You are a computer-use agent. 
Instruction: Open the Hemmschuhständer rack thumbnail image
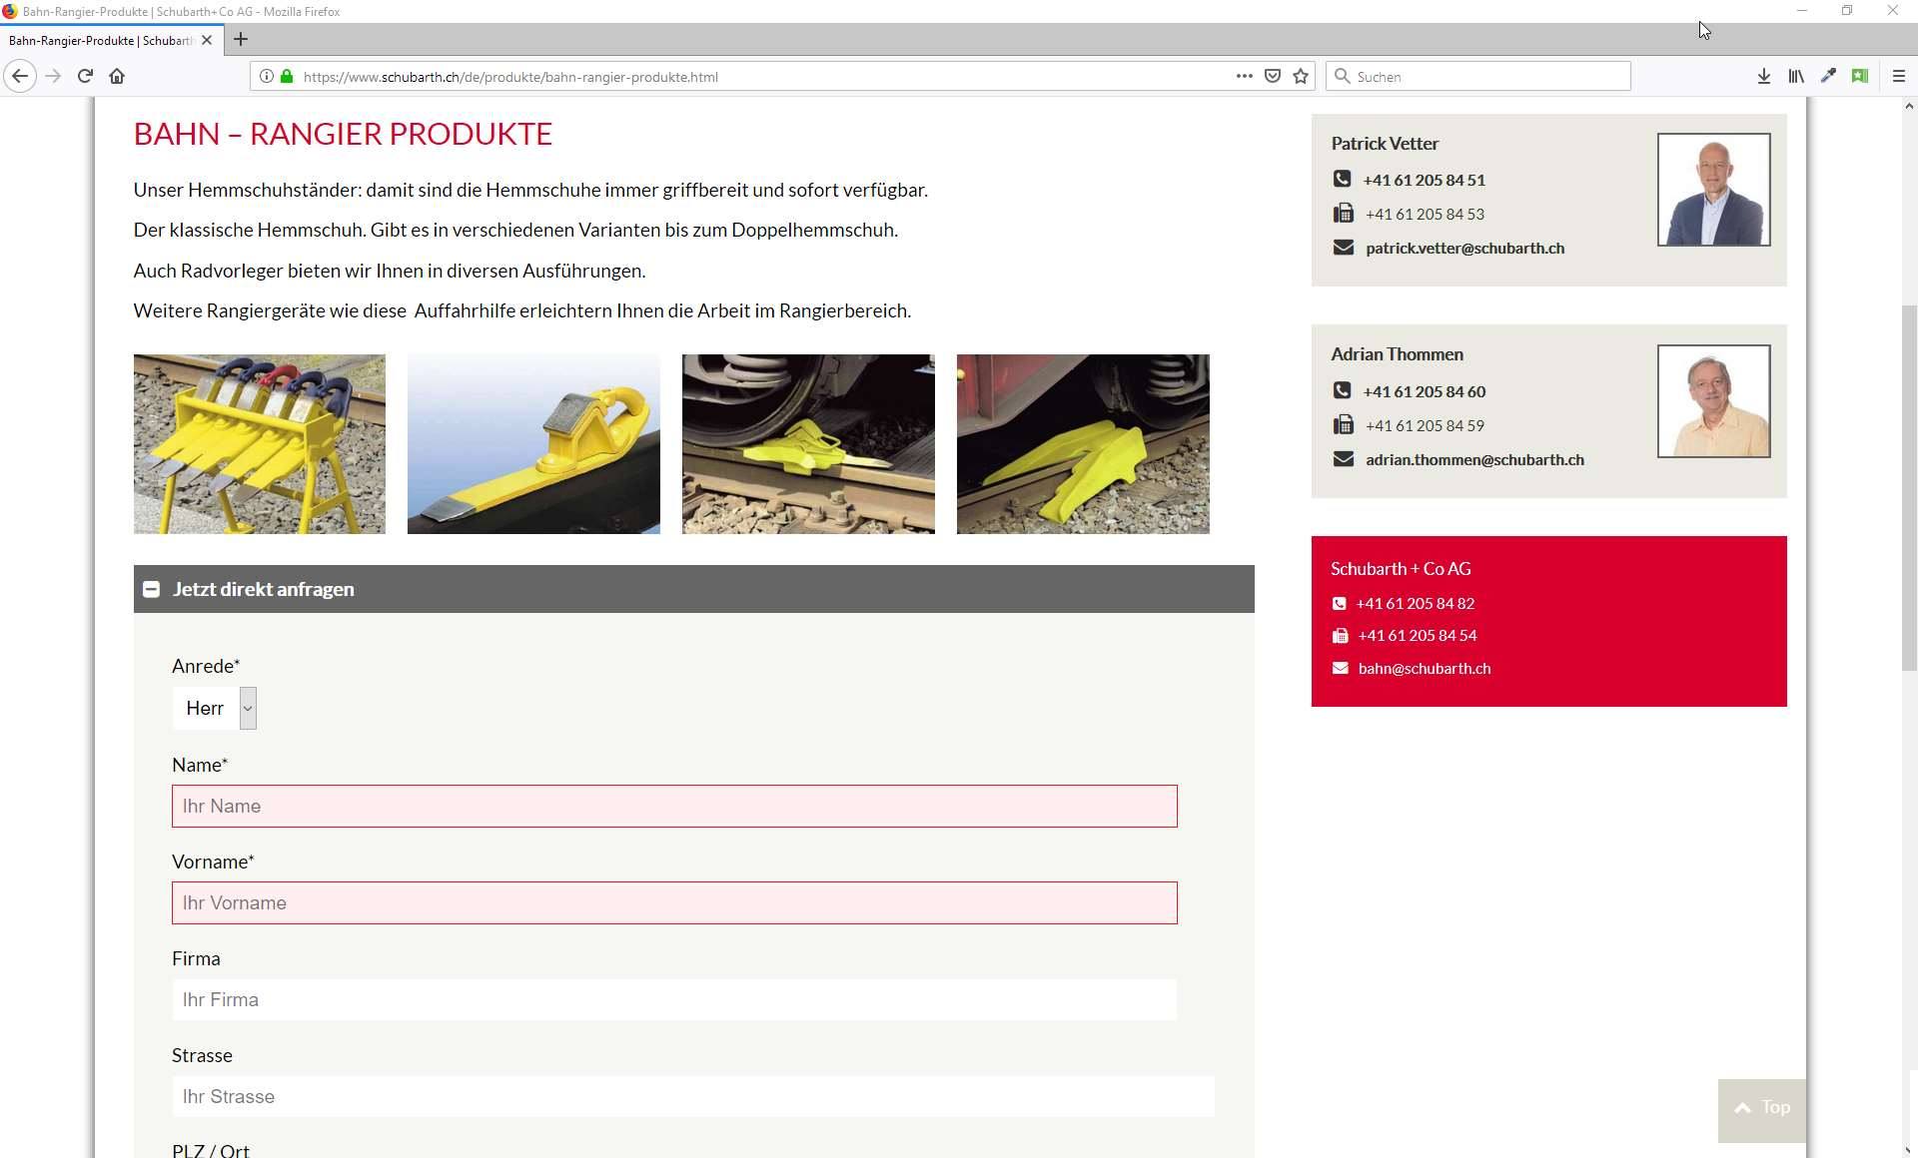[260, 444]
